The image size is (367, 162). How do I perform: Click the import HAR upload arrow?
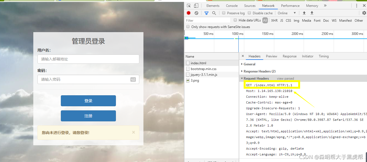pos(304,13)
